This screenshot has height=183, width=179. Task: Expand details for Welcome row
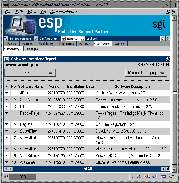pos(7,162)
